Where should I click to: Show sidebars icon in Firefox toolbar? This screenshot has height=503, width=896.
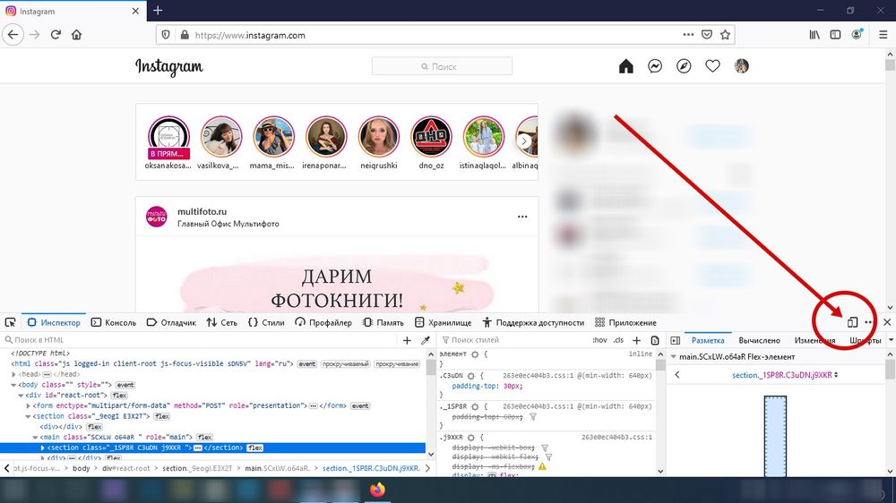(835, 35)
